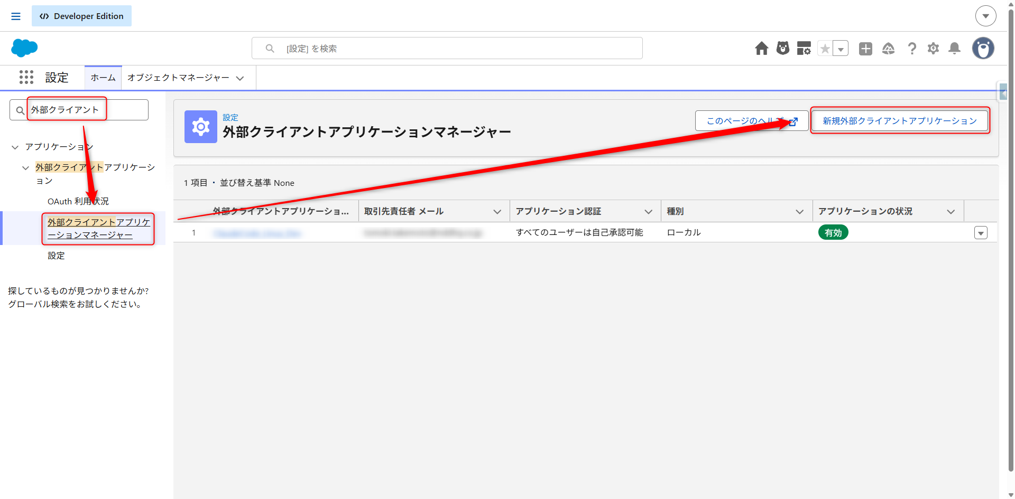Sort by the 外部クライアントアプリケーション column header
Screen dimensions: 1015x499
[x=281, y=211]
